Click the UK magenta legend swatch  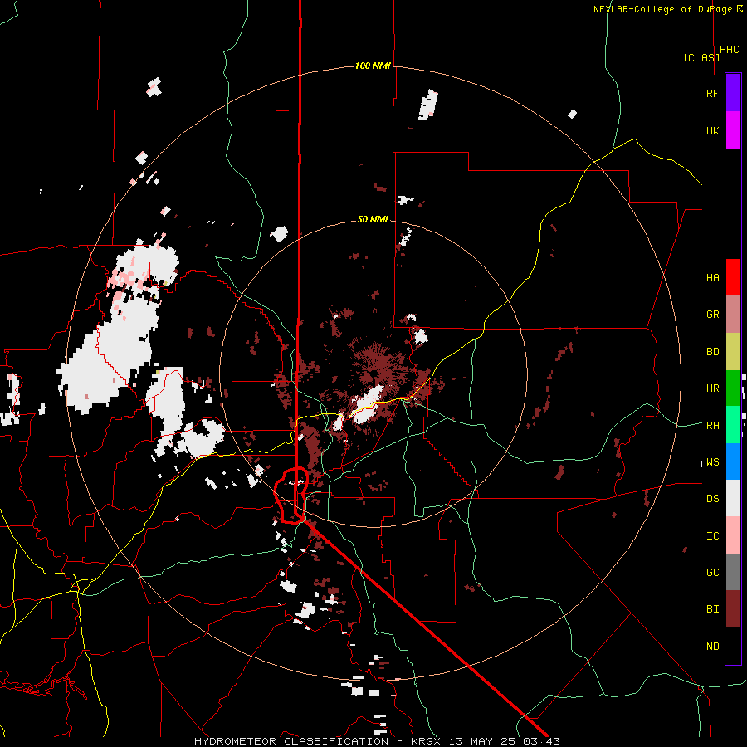point(733,130)
